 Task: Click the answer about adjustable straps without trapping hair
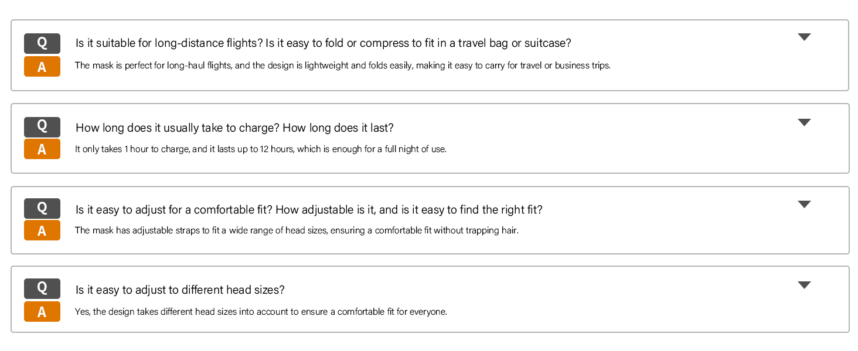tap(297, 230)
